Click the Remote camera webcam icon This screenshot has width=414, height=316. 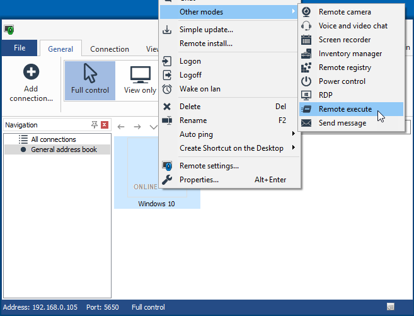pyautogui.click(x=306, y=12)
